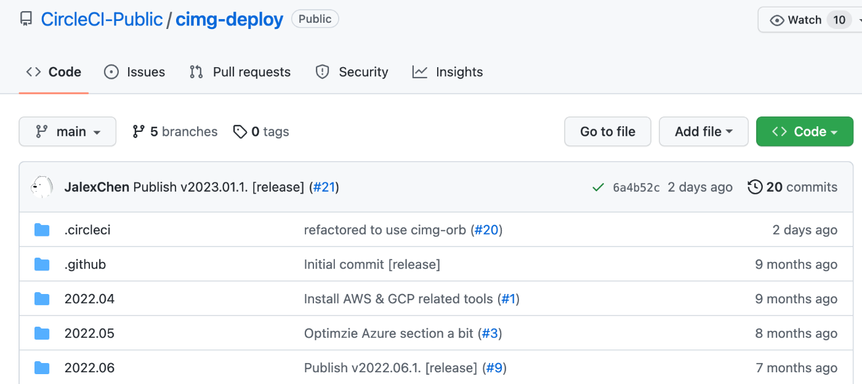
Task: Click the repository book icon
Action: pos(25,18)
